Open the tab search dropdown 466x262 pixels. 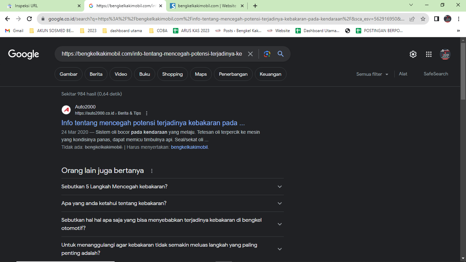pos(411,5)
